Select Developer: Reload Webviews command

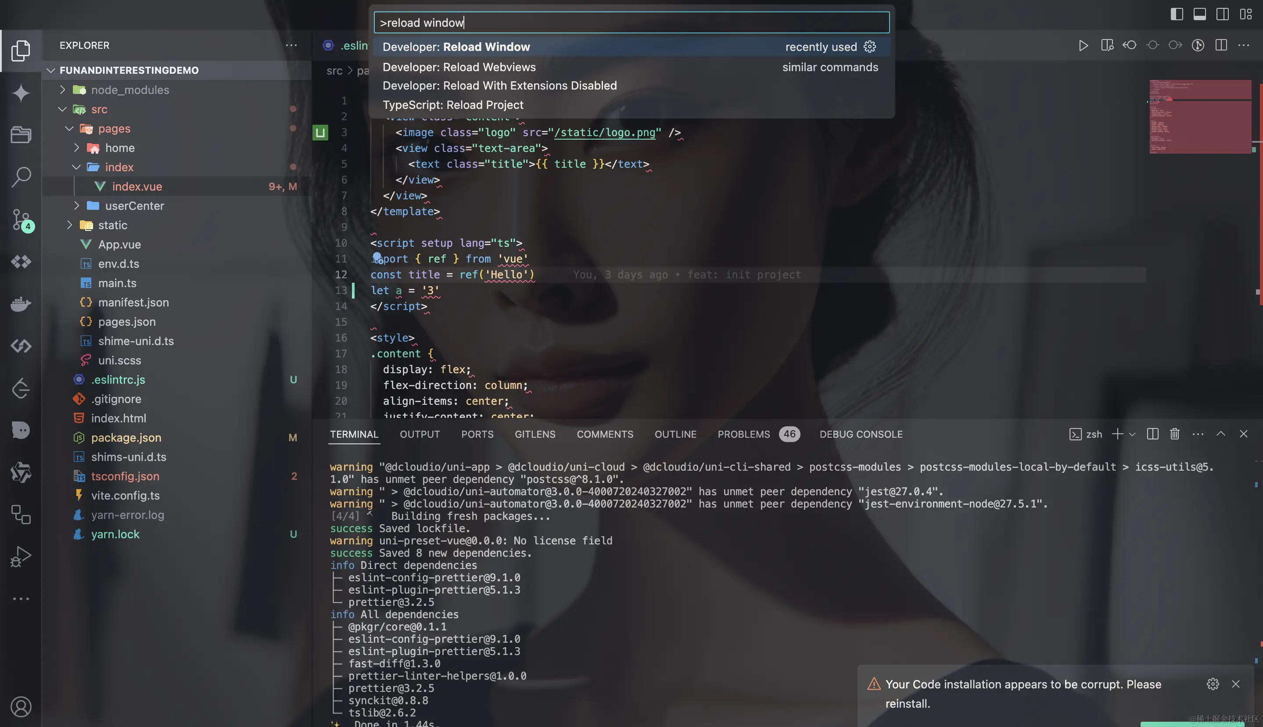point(459,67)
